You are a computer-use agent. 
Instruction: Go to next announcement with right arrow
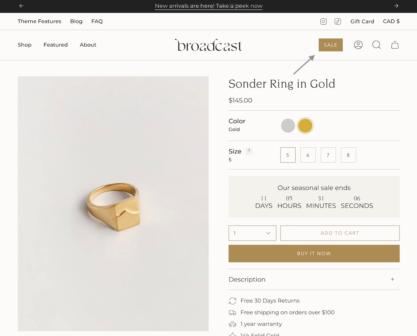pyautogui.click(x=396, y=6)
